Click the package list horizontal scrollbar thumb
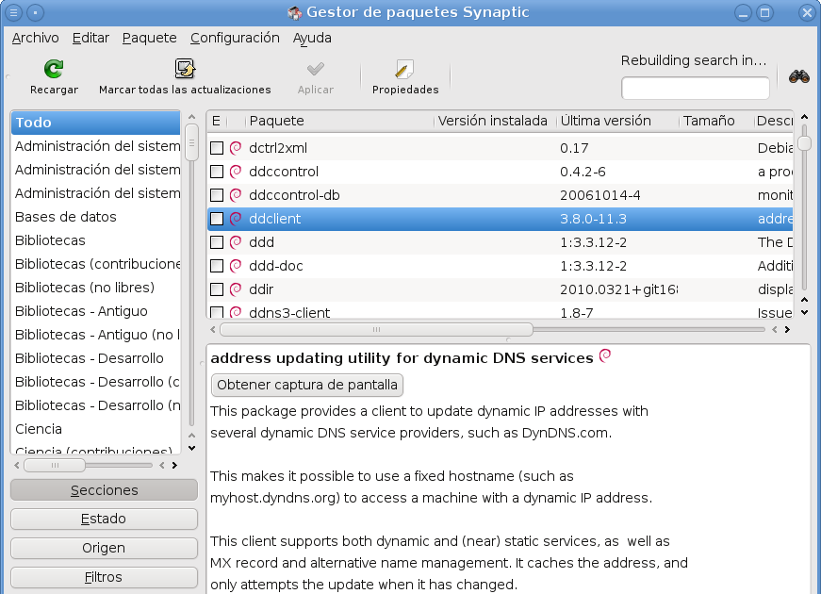The width and height of the screenshot is (821, 594). click(376, 329)
